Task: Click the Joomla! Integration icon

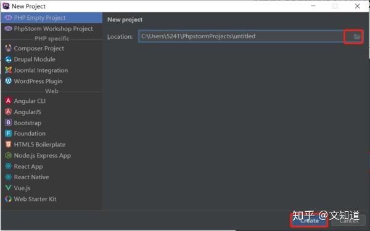Action: [x=8, y=70]
